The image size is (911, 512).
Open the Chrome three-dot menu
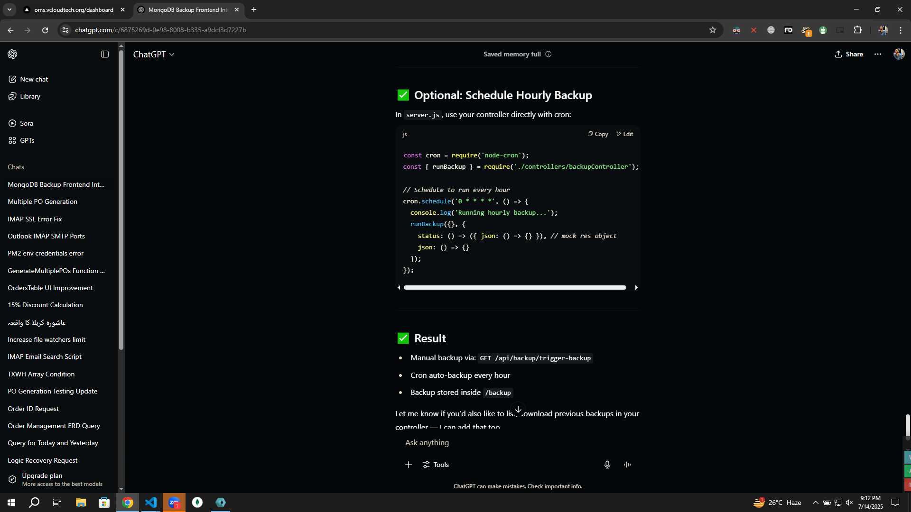tap(901, 30)
